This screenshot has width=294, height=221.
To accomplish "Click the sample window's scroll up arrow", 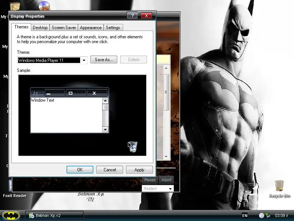I will pyautogui.click(x=105, y=101).
